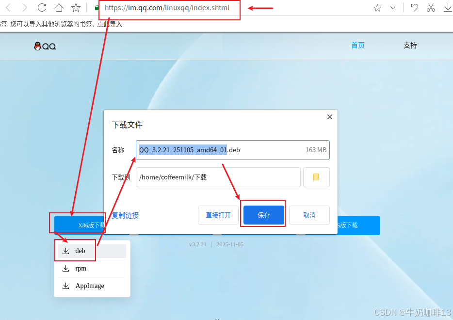Viewport: 453px width, 320px height.
Task: Click the download icon beside rpm
Action: pyautogui.click(x=66, y=268)
